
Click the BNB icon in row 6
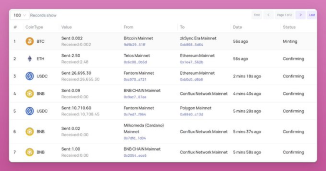[x=30, y=131]
